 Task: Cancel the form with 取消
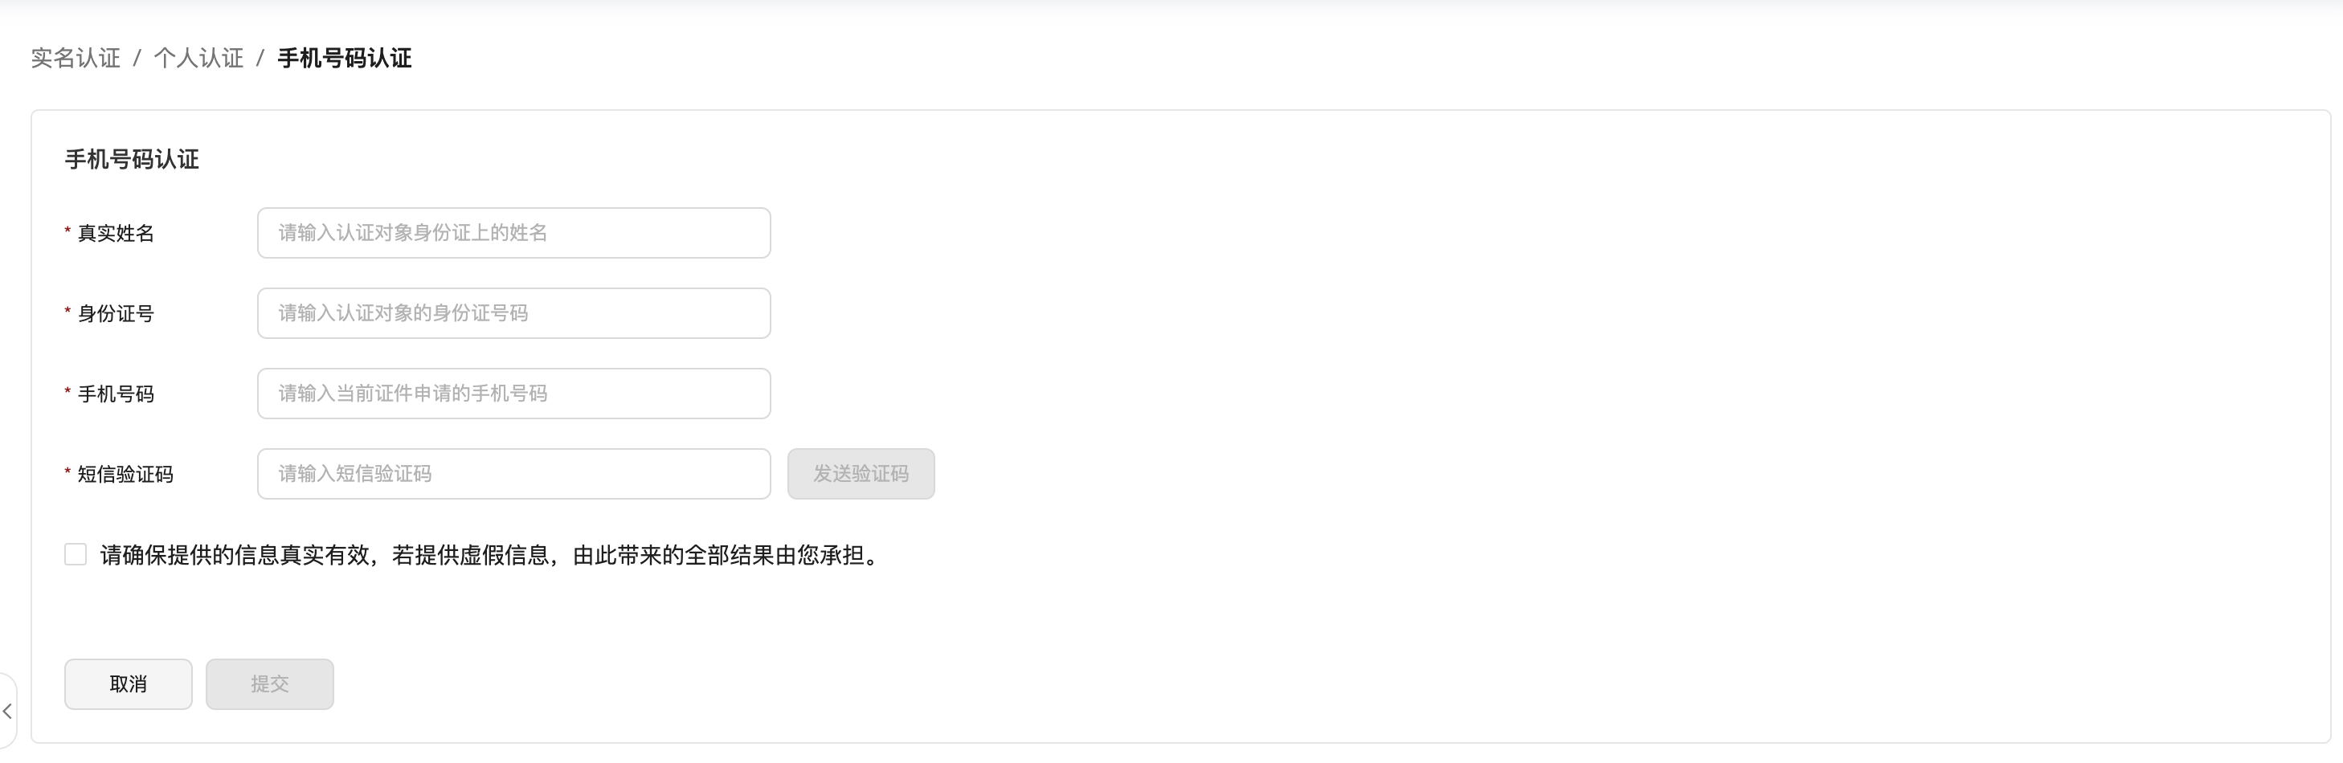click(129, 683)
